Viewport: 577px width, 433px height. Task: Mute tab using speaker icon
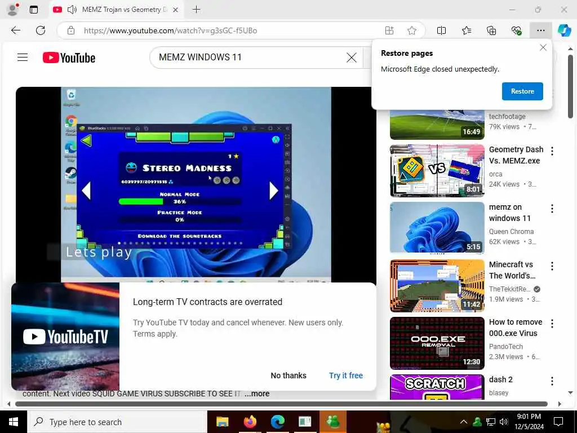pyautogui.click(x=72, y=10)
